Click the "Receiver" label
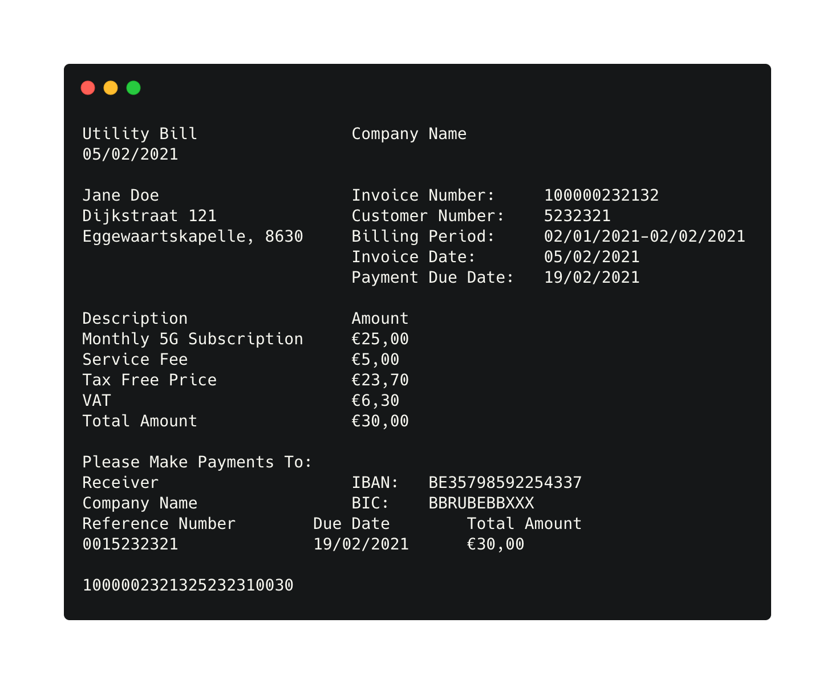Screen dimensions: 835x684 tap(120, 482)
